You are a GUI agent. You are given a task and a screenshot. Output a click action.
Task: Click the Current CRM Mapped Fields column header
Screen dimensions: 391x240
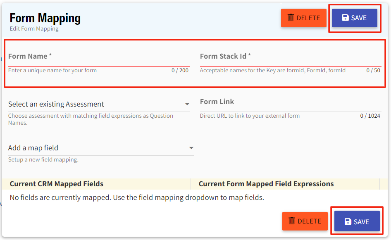(57, 184)
